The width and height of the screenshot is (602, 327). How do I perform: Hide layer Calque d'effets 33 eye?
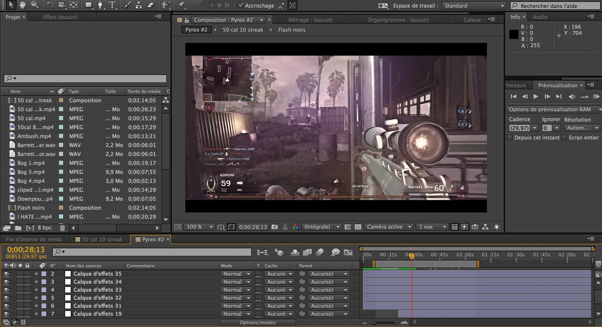pos(6,290)
